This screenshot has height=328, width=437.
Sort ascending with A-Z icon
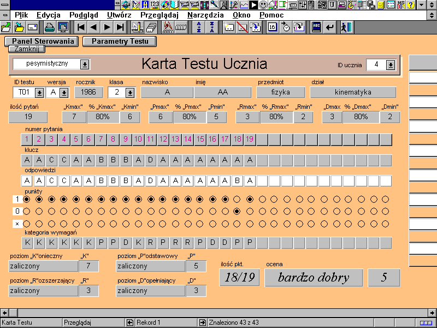tap(199, 27)
